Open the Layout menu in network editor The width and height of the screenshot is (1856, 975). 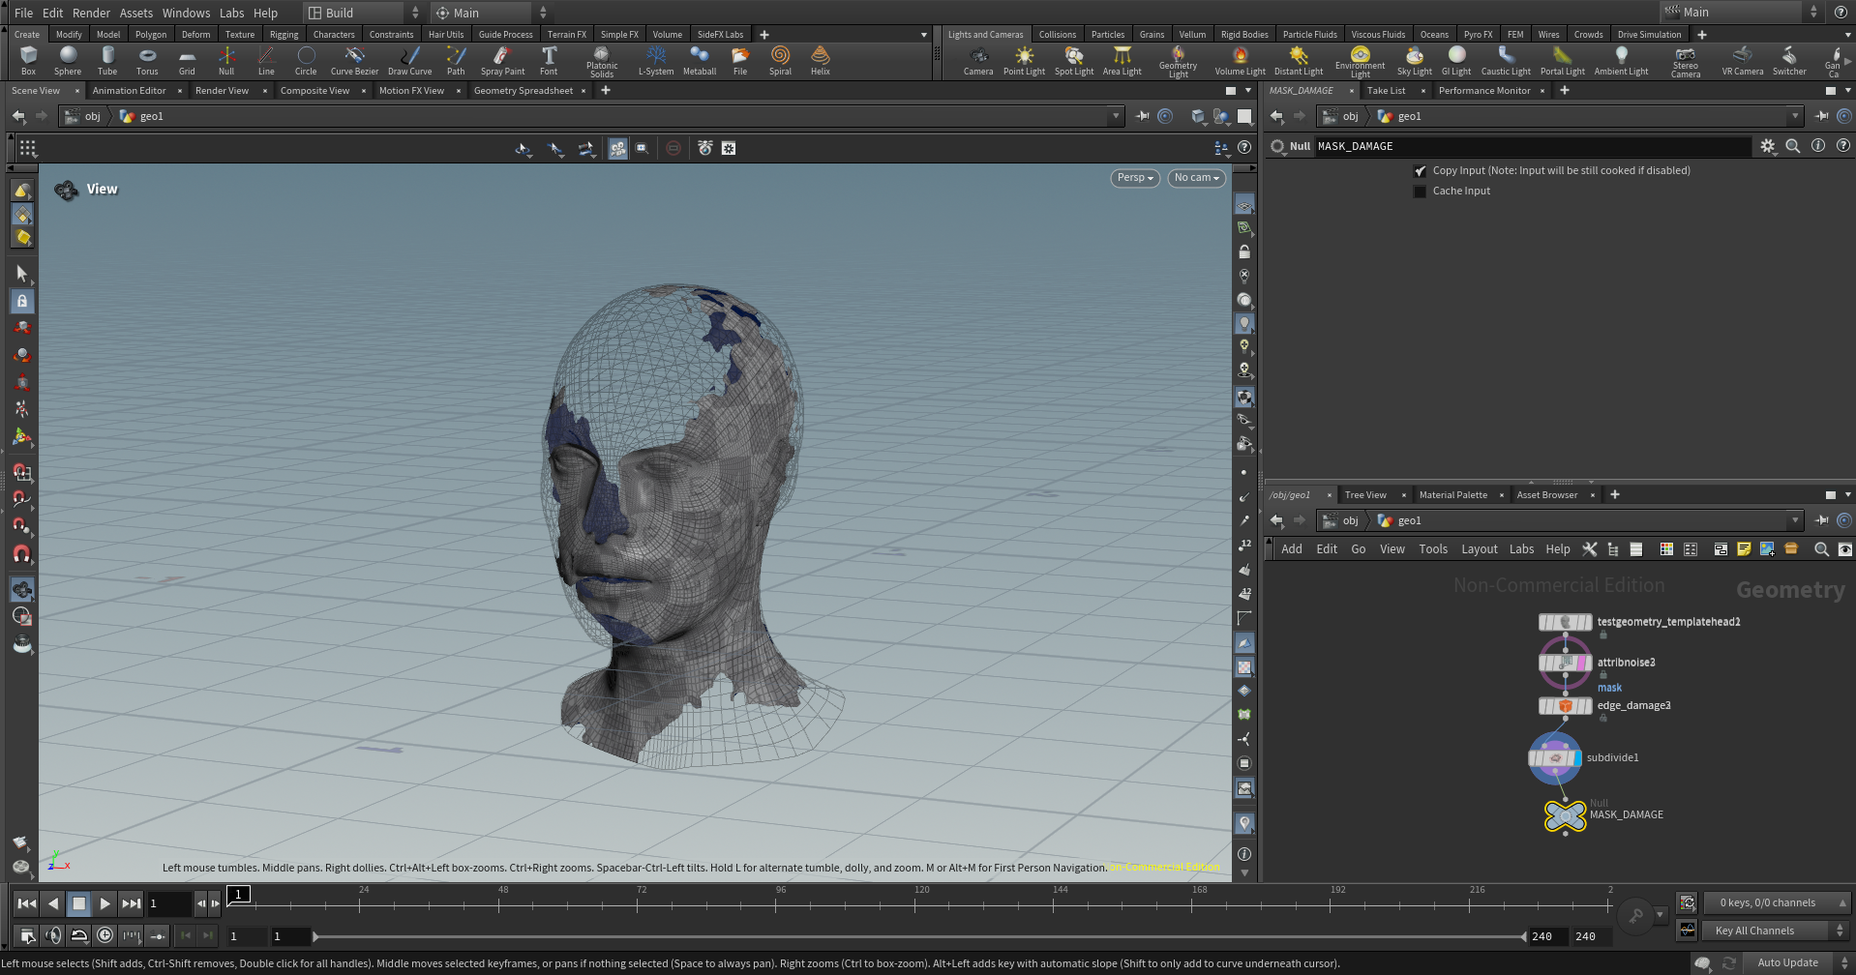click(1479, 549)
